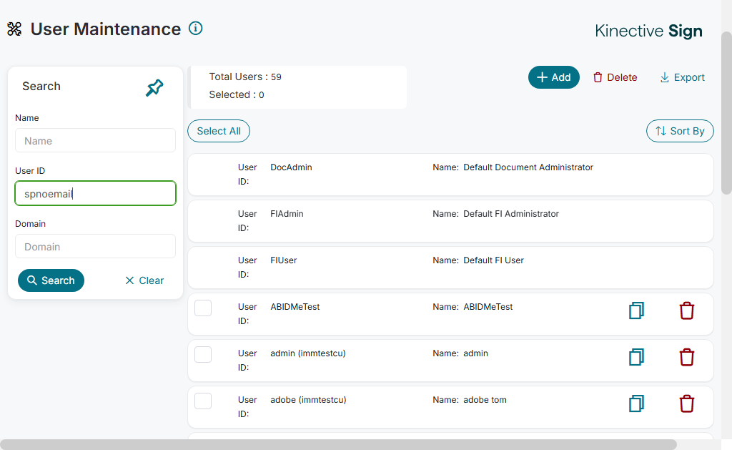Viewport: 732px width, 450px height.
Task: Open the Sort By options
Action: point(680,131)
